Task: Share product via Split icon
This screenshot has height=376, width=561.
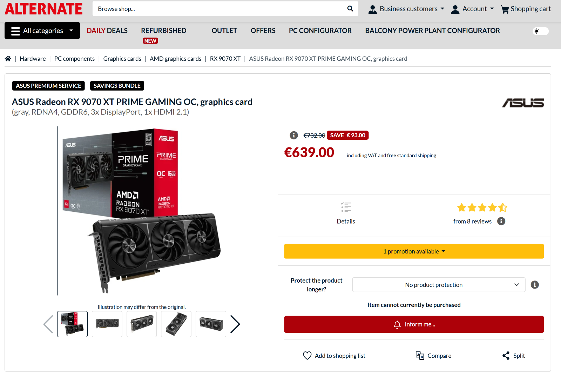Action: pyautogui.click(x=506, y=356)
